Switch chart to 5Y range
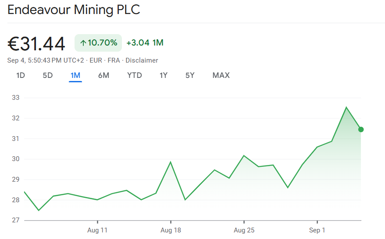Image resolution: width=385 pixels, height=239 pixels. point(190,75)
